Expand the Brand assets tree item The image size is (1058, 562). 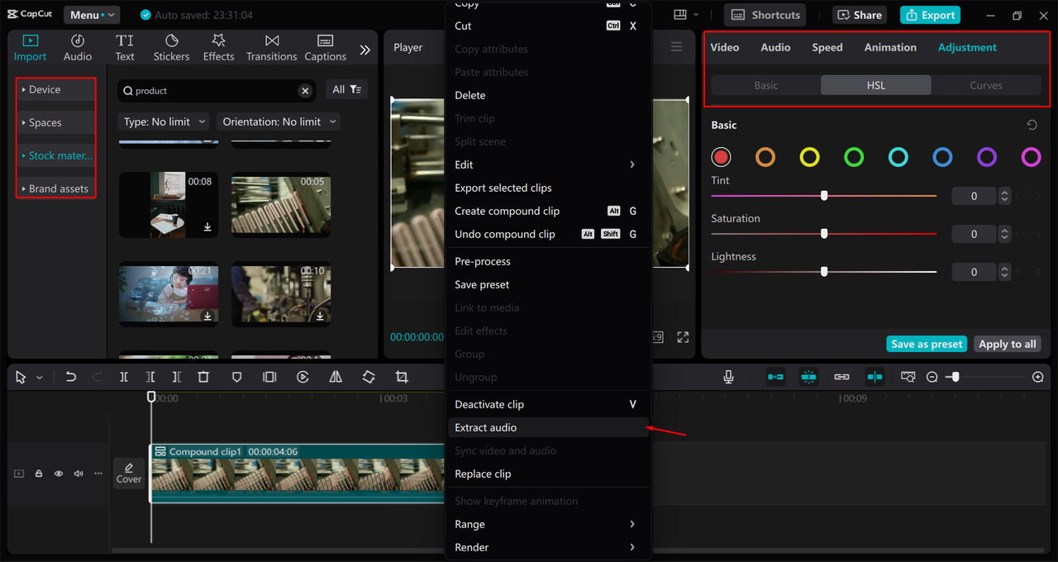click(56, 188)
